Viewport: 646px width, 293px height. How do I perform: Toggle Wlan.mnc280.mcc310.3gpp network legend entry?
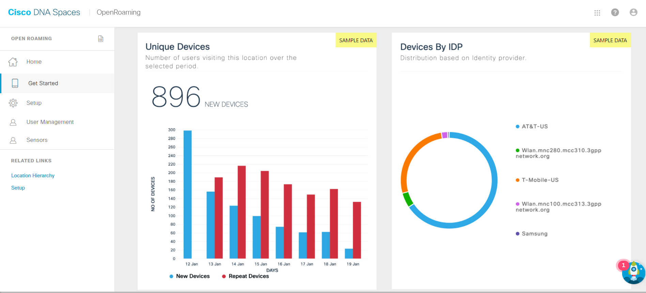coord(558,153)
